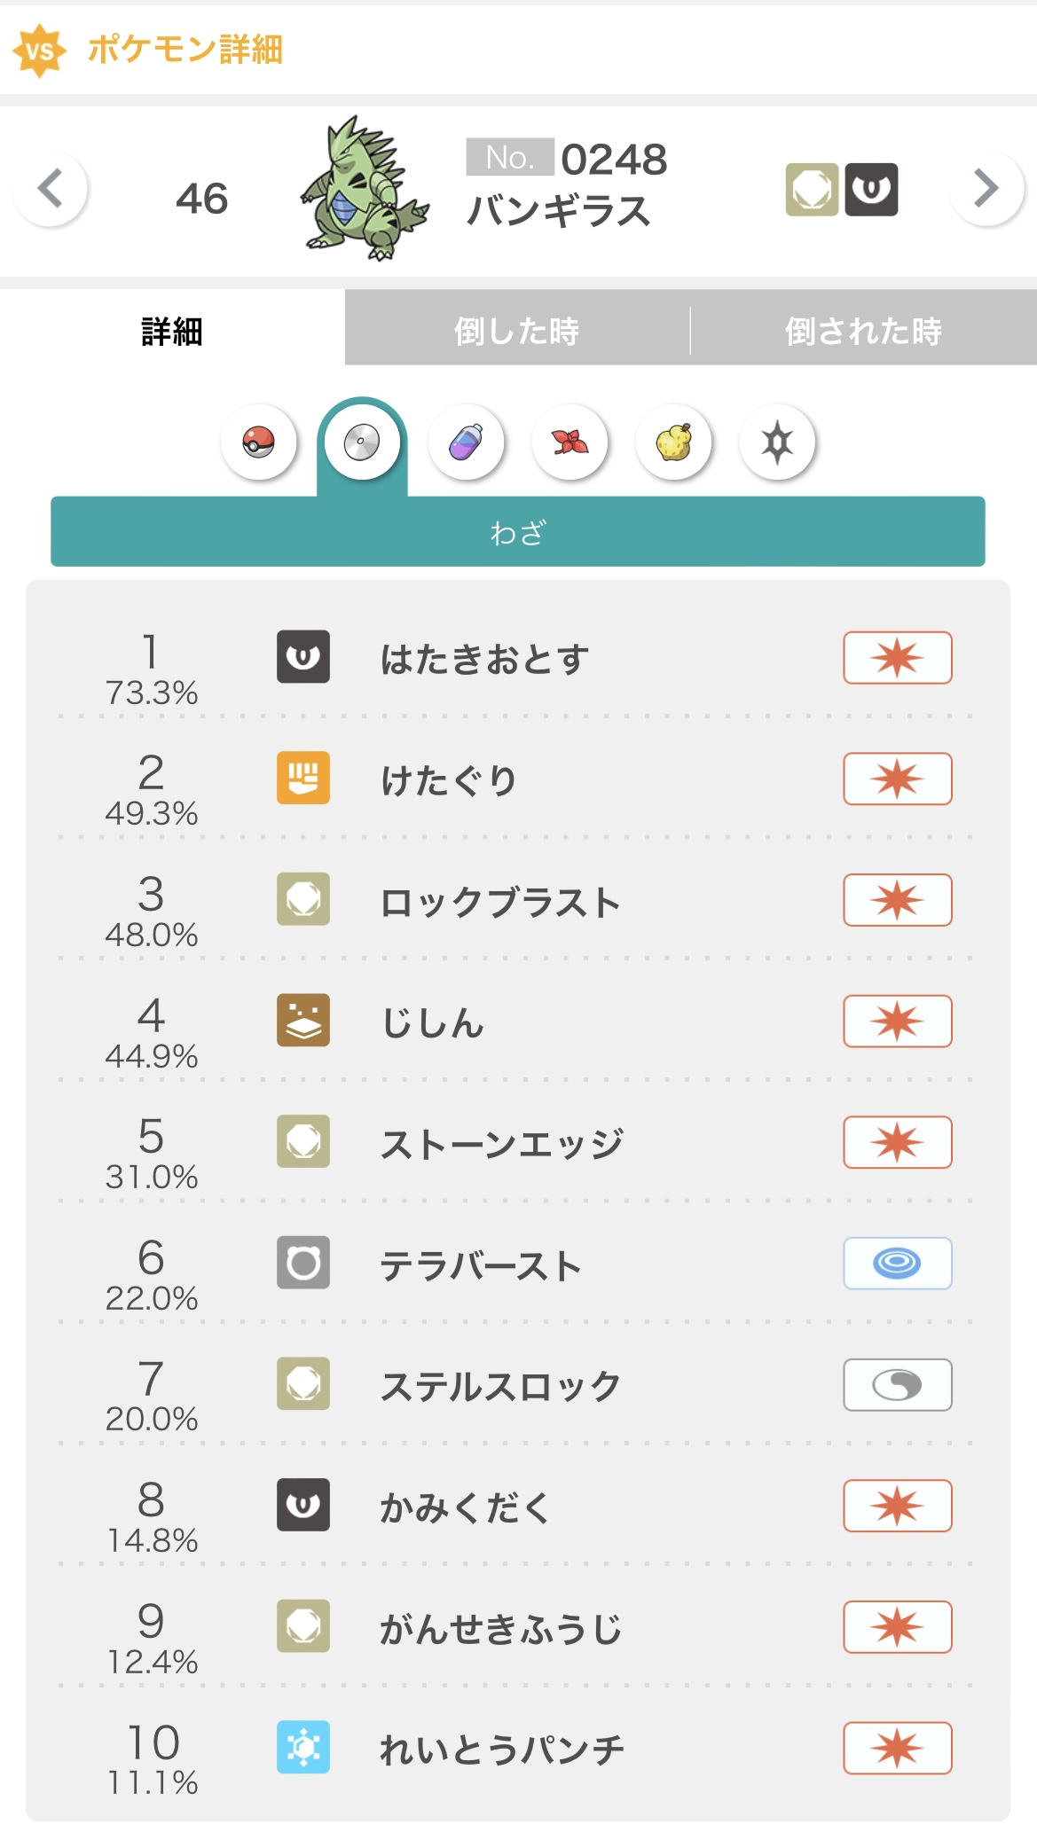Select the move disc (わざ) category icon
The image size is (1037, 1832).
click(361, 442)
